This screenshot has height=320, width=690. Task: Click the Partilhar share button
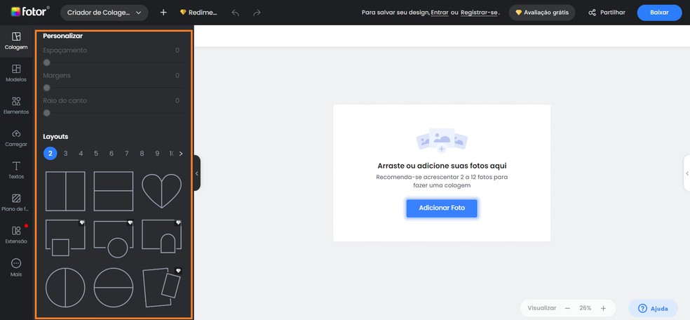coord(607,13)
